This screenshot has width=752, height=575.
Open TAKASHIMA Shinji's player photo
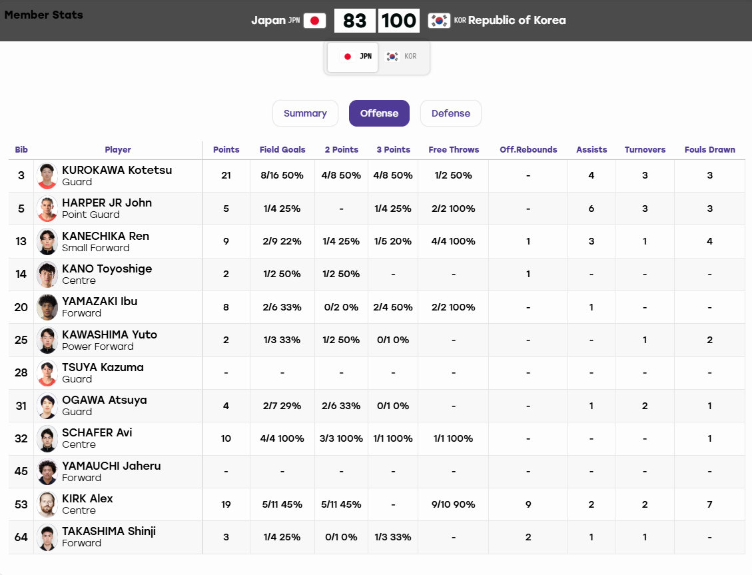pyautogui.click(x=47, y=537)
